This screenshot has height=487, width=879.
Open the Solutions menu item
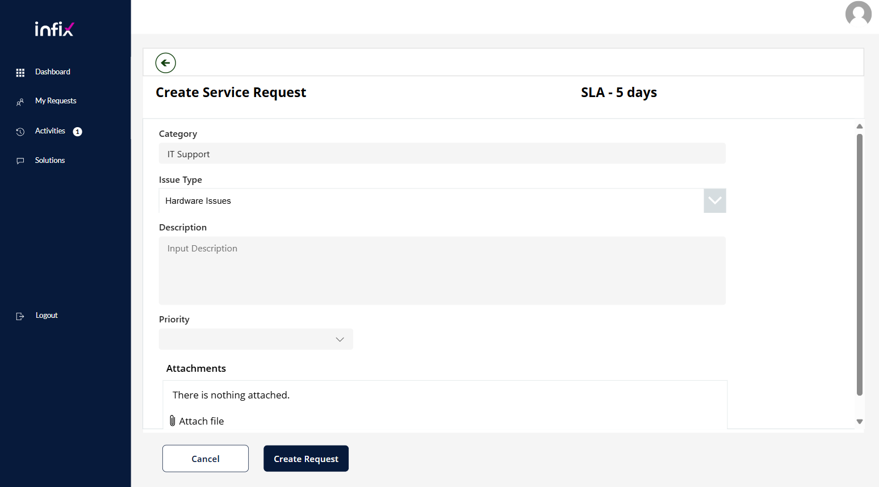click(x=50, y=161)
